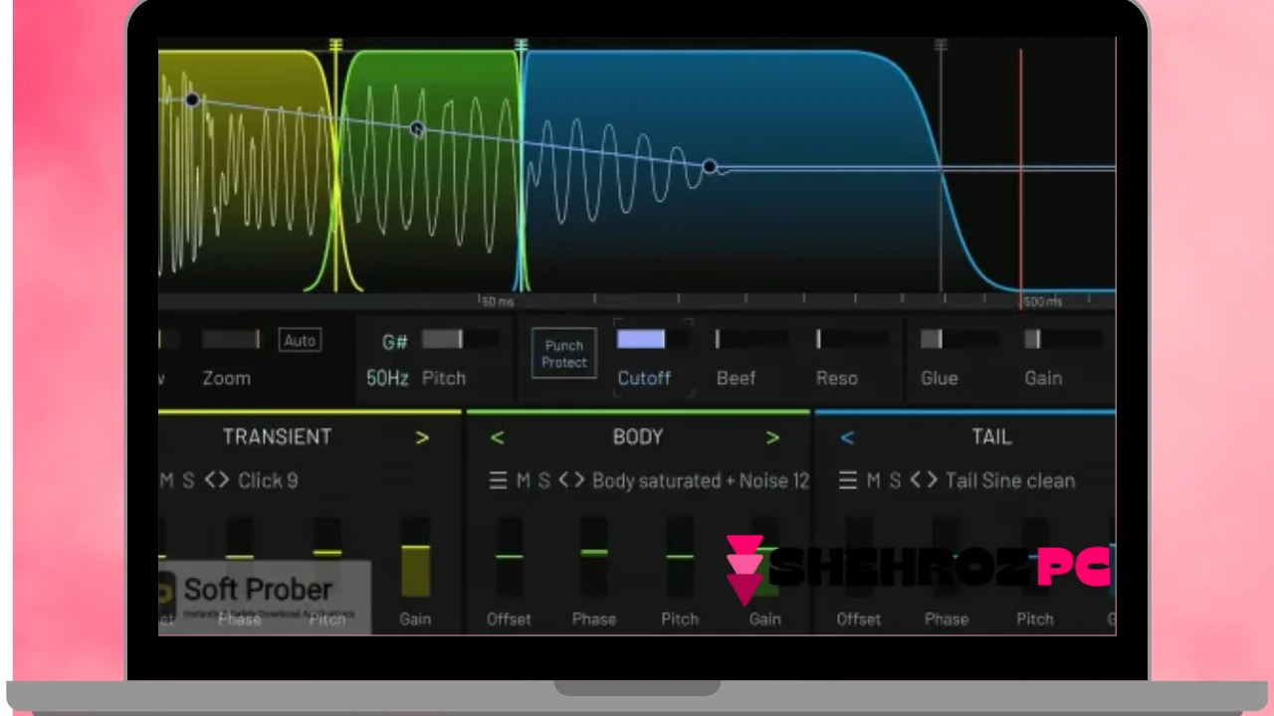Click the 50Hz frequency value
This screenshot has width=1274, height=716.
tap(387, 378)
